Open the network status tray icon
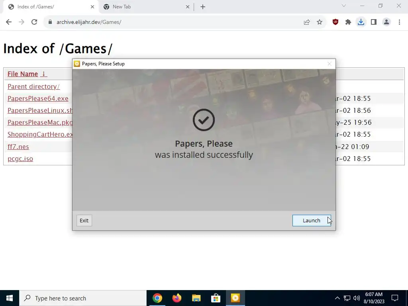The image size is (408, 306). click(347, 298)
